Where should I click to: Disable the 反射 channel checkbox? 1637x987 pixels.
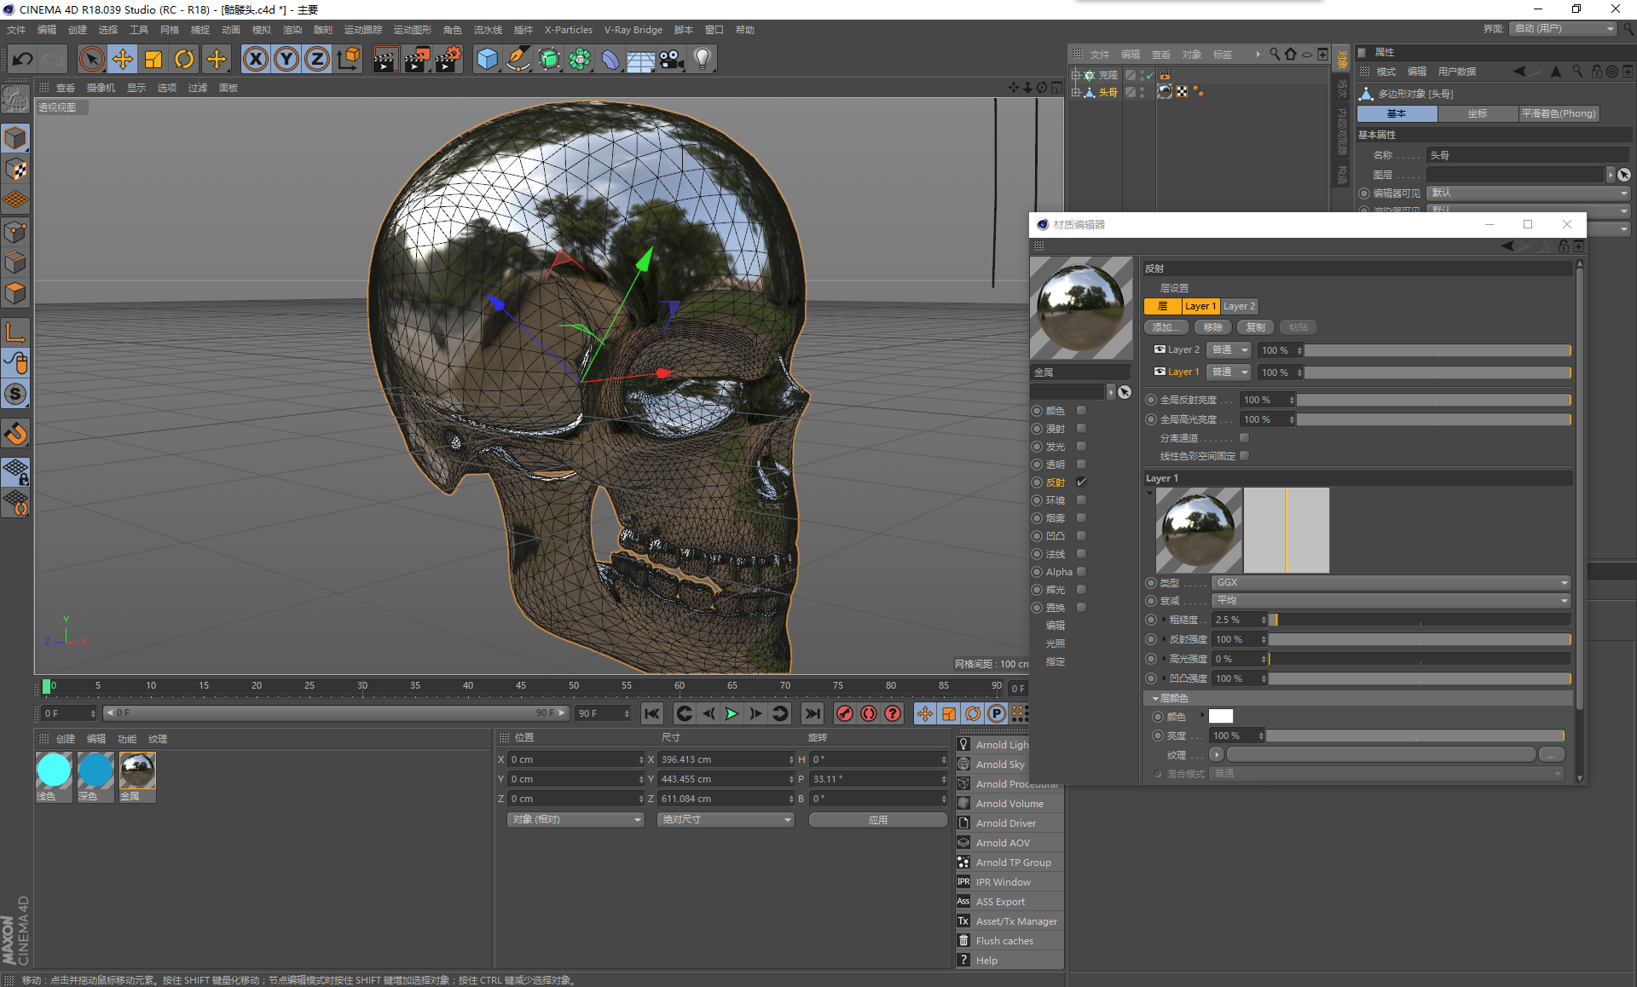[1081, 482]
